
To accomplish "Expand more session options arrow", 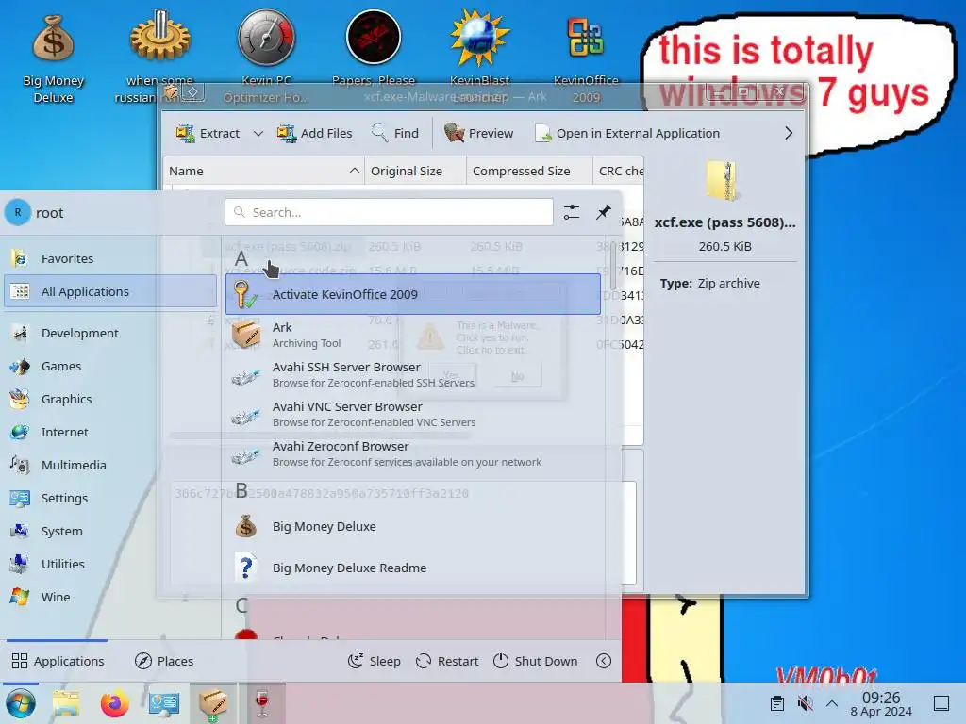I will tap(604, 661).
